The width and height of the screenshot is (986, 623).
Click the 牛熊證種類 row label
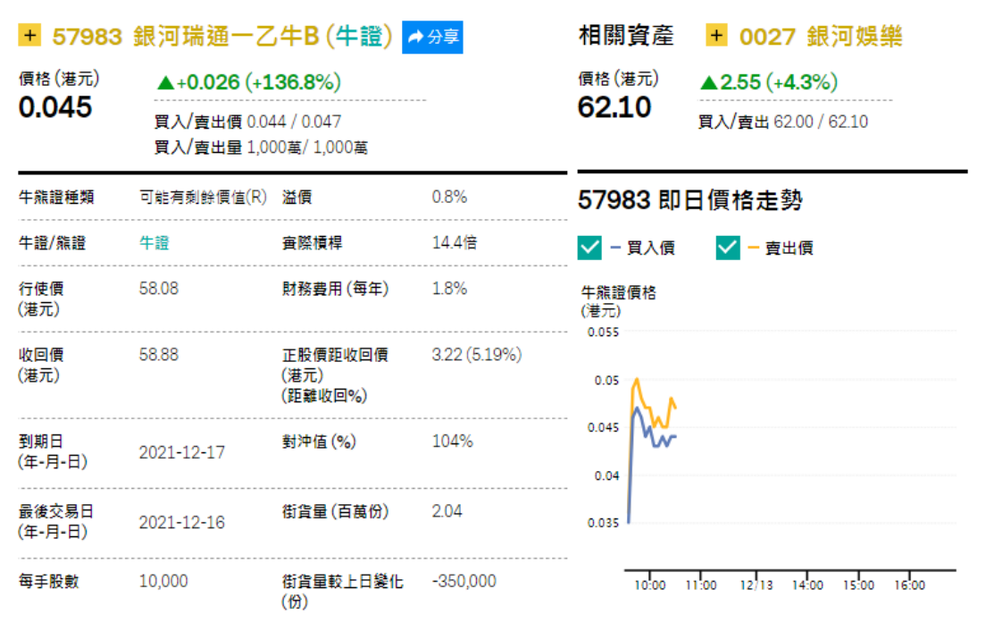tap(56, 197)
